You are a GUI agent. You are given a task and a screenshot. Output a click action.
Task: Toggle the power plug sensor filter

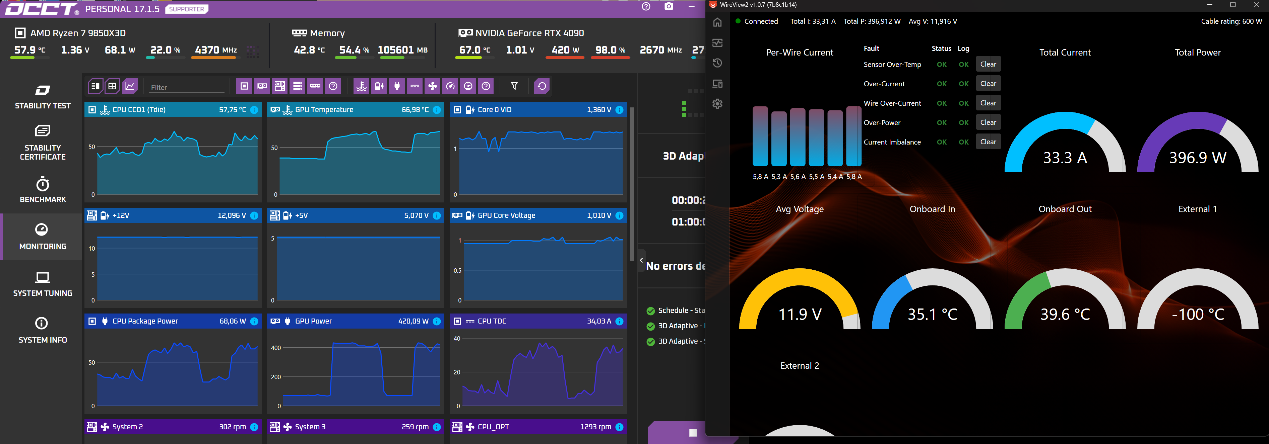(397, 86)
